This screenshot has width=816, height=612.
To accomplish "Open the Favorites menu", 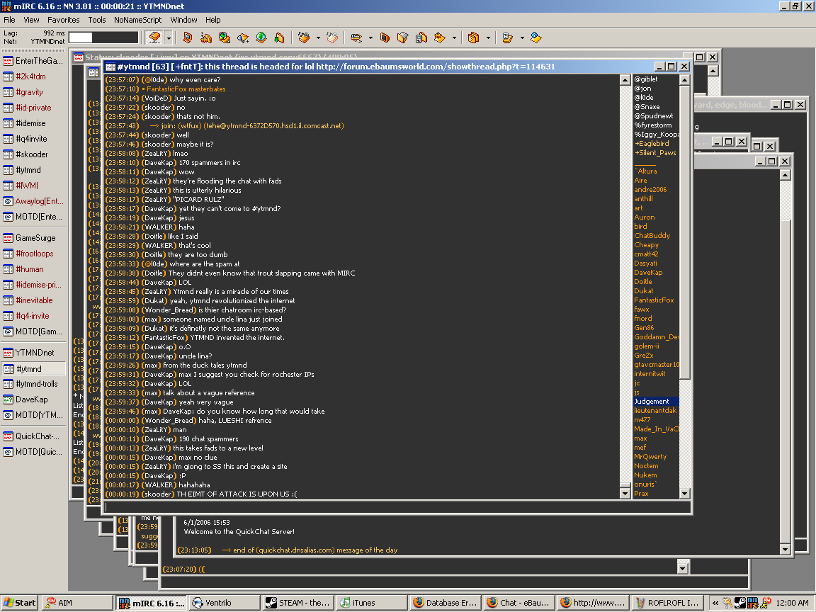I will (64, 20).
